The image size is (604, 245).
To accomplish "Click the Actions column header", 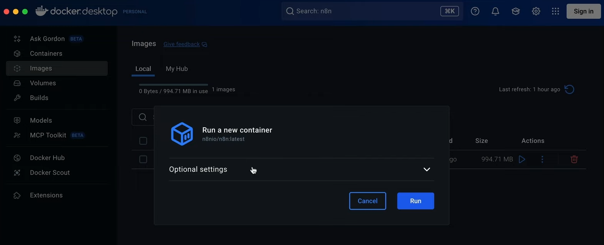I will pyautogui.click(x=533, y=141).
